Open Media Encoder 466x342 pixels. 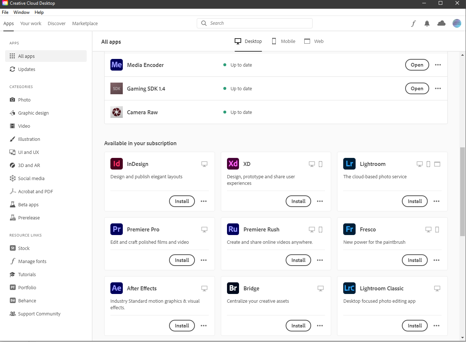click(417, 65)
